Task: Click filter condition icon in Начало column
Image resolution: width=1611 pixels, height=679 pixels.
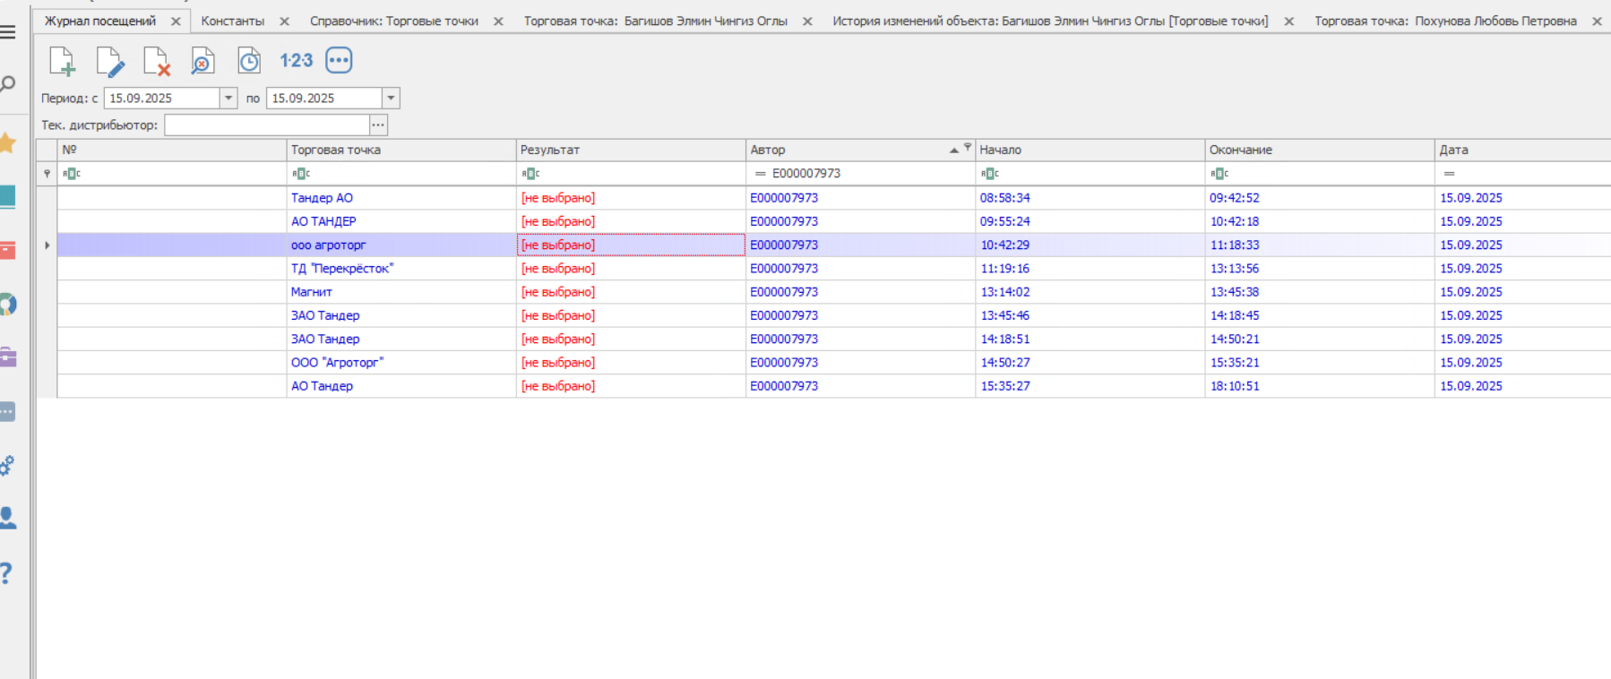Action: pyautogui.click(x=989, y=174)
